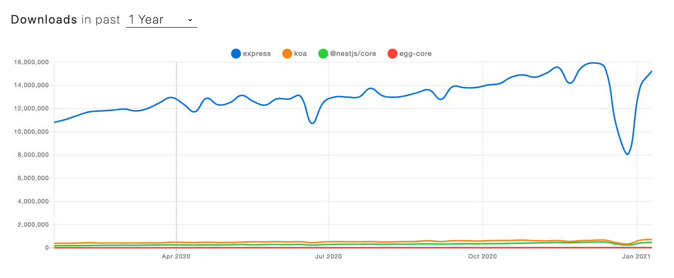The image size is (674, 278).
Task: Click the orange koa legend circle
Action: 286,53
